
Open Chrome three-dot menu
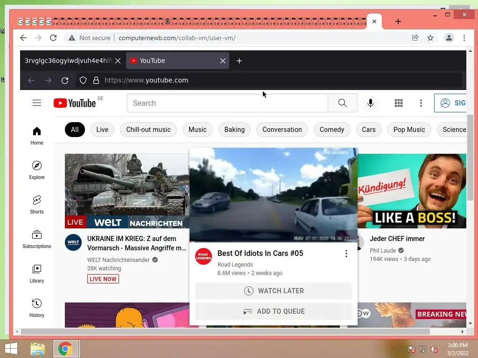tap(464, 38)
